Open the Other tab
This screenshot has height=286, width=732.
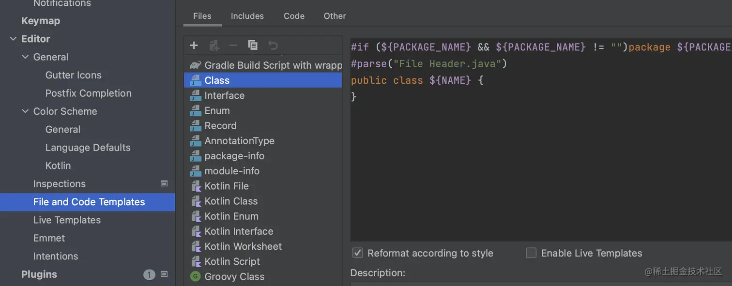(x=335, y=16)
